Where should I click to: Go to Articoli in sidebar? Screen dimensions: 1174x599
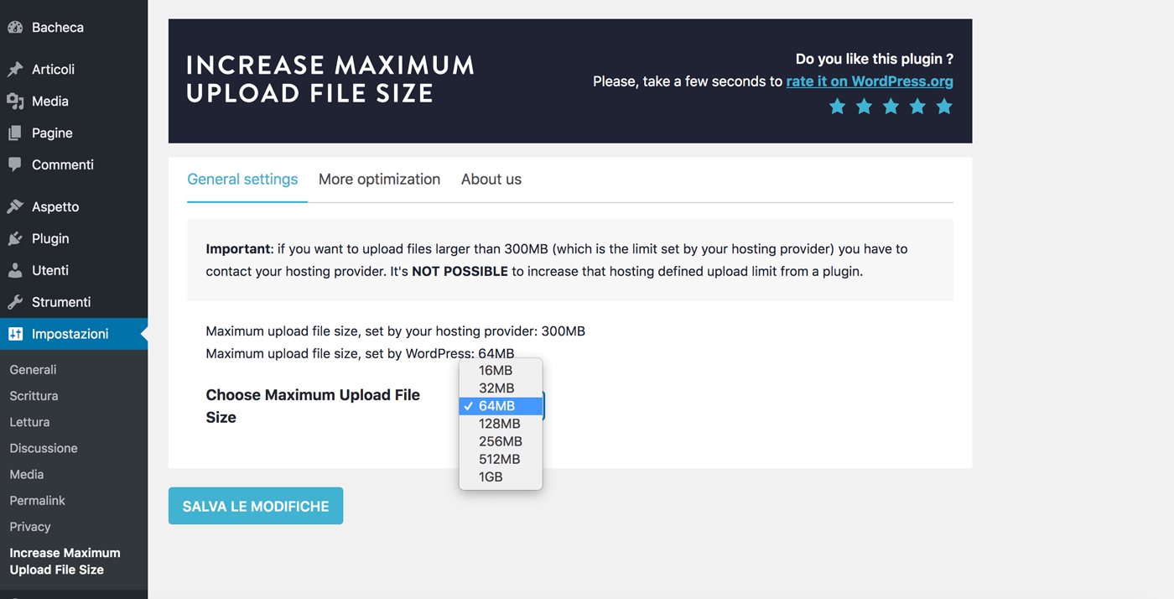[x=53, y=70]
